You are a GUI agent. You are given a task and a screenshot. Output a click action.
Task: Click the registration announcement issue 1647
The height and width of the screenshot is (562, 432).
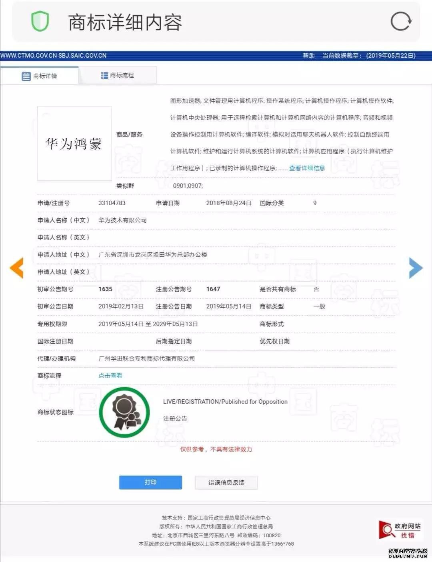213,289
